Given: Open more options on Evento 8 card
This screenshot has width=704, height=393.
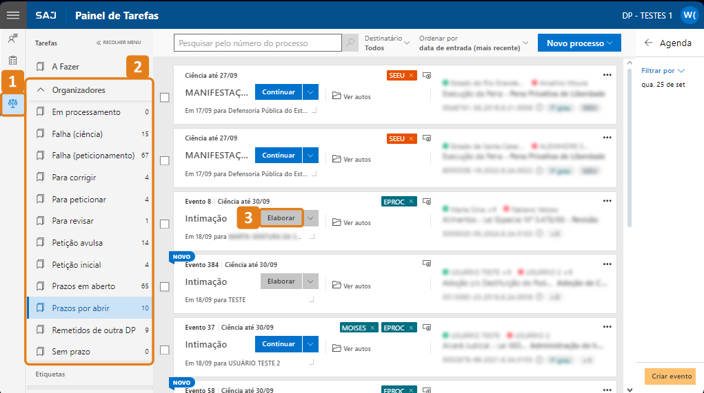Looking at the screenshot, I should 607,201.
